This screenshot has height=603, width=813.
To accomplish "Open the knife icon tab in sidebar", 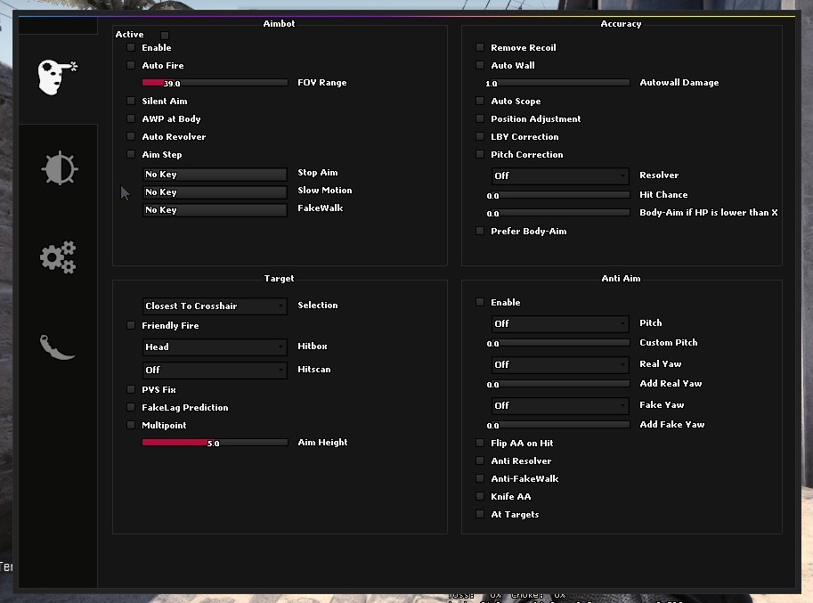I will point(58,346).
